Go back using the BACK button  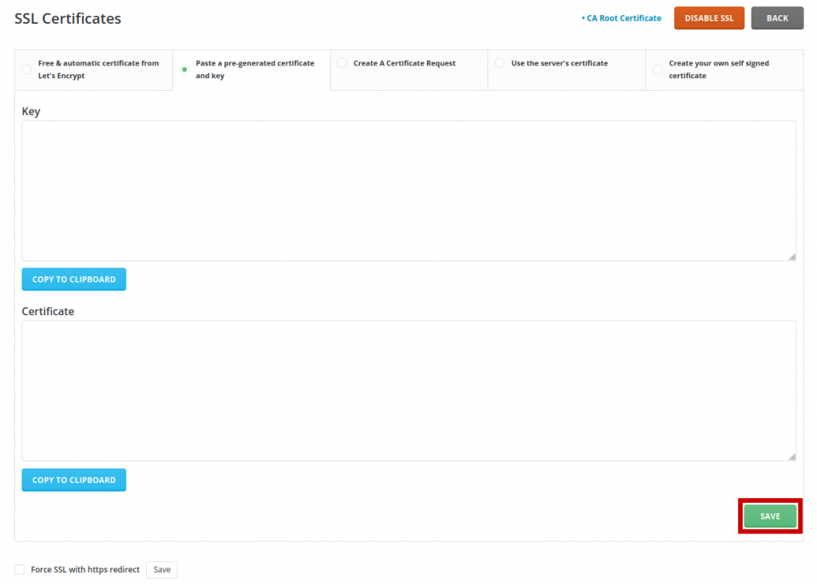[776, 18]
